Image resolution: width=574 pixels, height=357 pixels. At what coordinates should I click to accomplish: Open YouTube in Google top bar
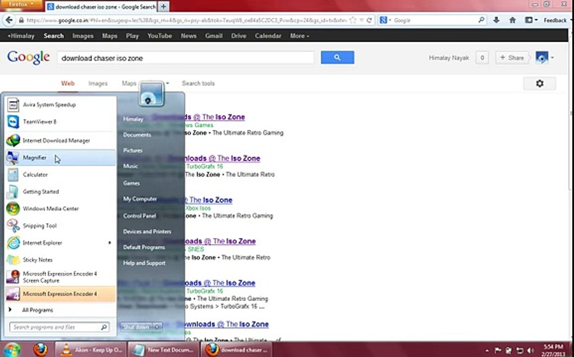point(159,36)
